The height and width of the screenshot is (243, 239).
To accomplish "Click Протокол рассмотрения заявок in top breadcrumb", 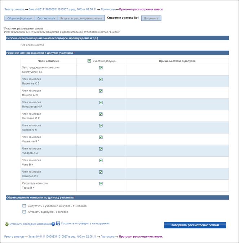I will (141, 9).
